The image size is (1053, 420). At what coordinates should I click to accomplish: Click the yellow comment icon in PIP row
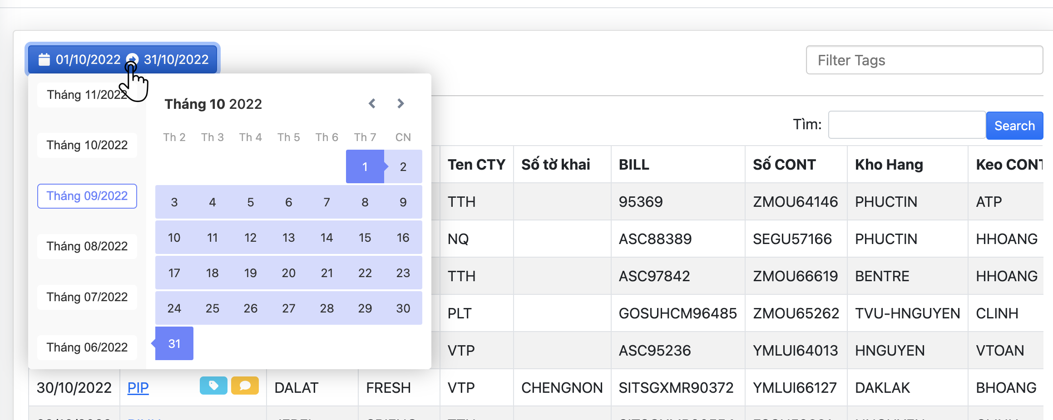tap(245, 386)
